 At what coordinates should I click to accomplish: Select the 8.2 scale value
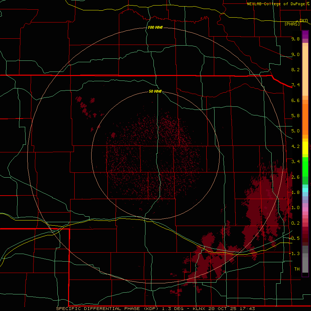[x=295, y=69]
